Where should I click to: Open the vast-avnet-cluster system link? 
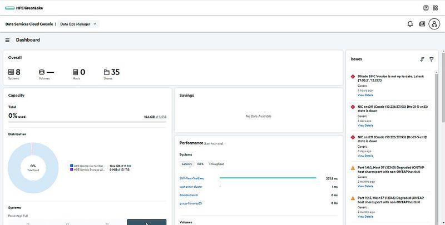pyautogui.click(x=191, y=187)
